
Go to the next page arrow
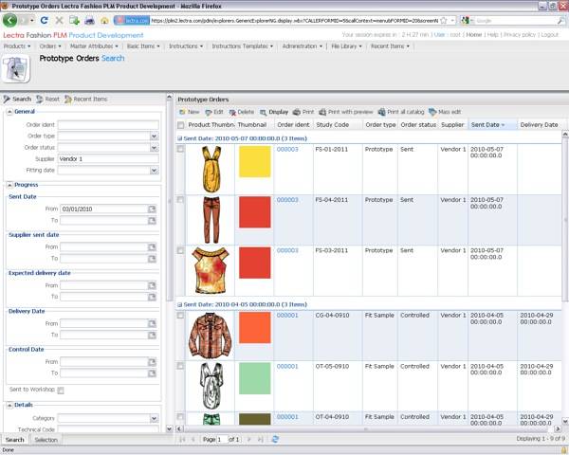(248, 440)
